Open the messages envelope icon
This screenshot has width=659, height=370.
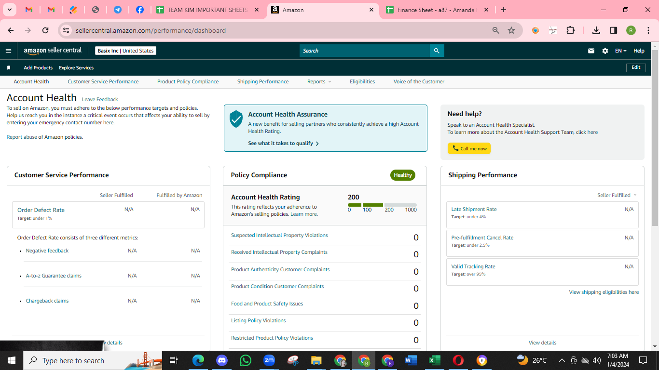[x=591, y=51]
